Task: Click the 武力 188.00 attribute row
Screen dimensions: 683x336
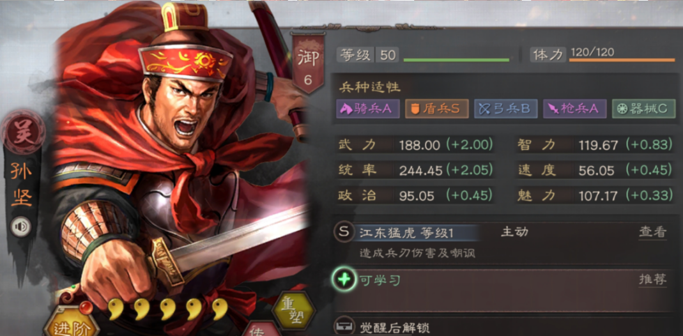Action: pyautogui.click(x=415, y=145)
